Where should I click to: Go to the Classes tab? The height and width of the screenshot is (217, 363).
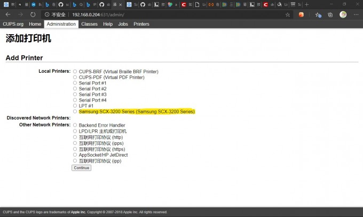89,24
